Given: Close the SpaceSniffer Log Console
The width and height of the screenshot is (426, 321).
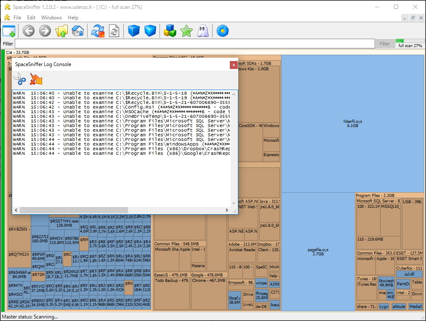Looking at the screenshot, I should click(233, 65).
